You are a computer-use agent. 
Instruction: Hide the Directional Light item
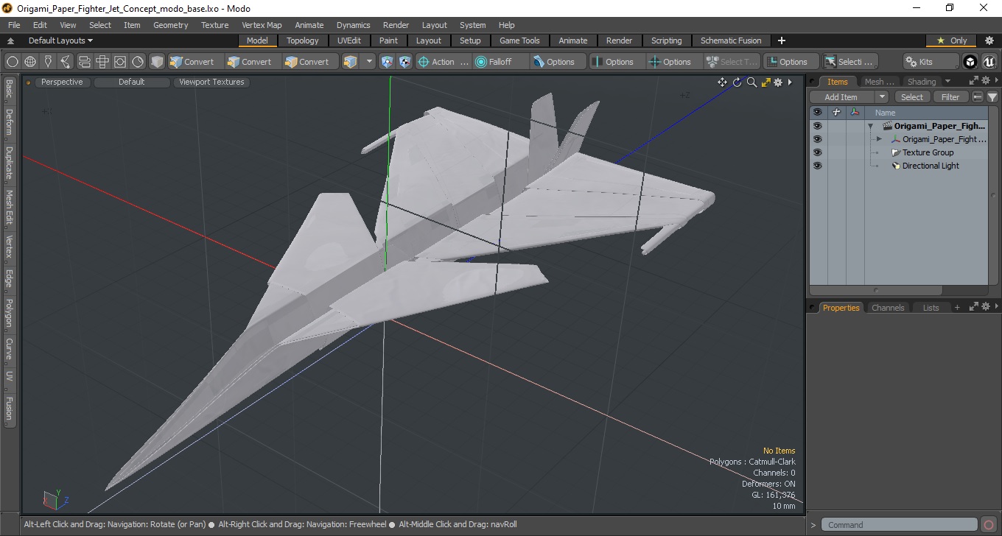point(817,166)
